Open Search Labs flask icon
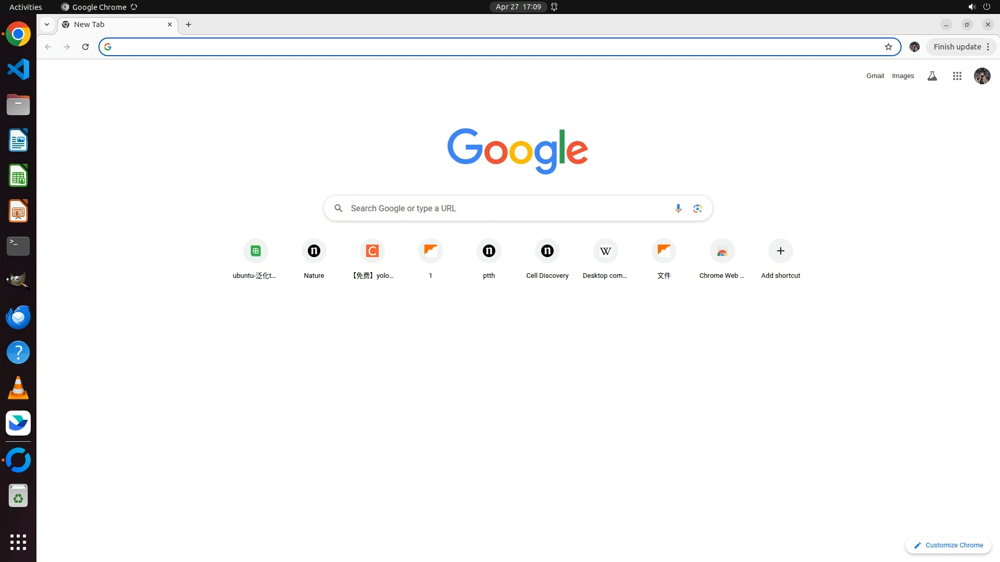This screenshot has width=1000, height=562. pyautogui.click(x=932, y=76)
